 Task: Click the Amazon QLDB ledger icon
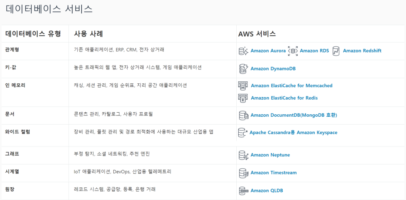243,190
